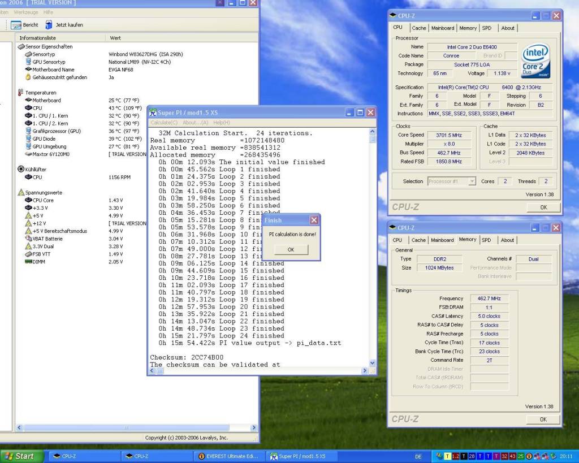Click the VBAT Batterie icon
The height and width of the screenshot is (463, 579).
[28, 239]
